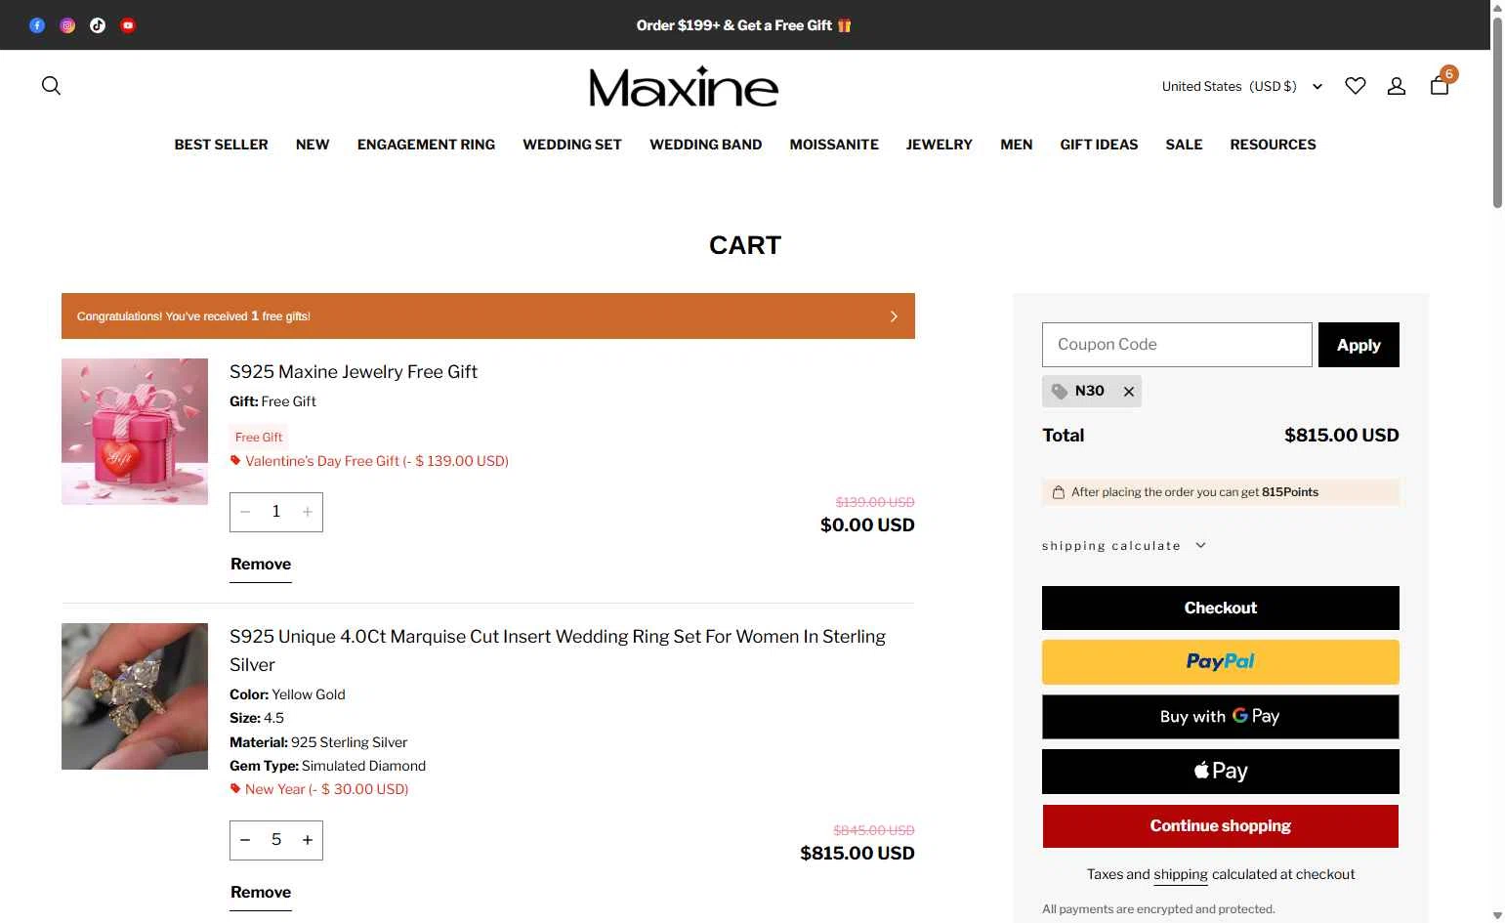The height and width of the screenshot is (923, 1505).
Task: Click the 815Points rewards notice
Action: click(x=1221, y=492)
